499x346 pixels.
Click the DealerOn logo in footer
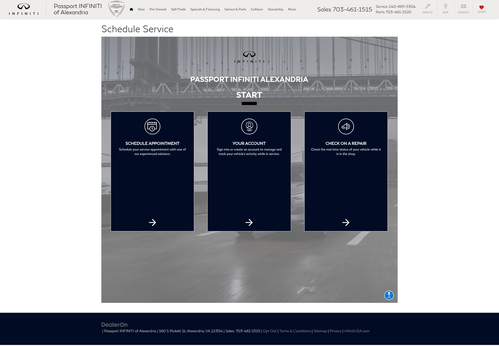pos(114,325)
